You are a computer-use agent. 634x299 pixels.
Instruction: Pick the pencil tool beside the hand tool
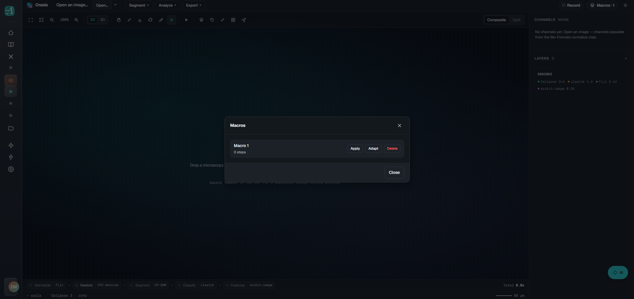point(129,20)
